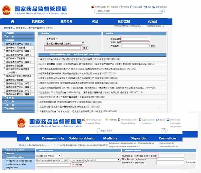
Task: Expand the 药品 sidebar section header
Action: (18, 37)
